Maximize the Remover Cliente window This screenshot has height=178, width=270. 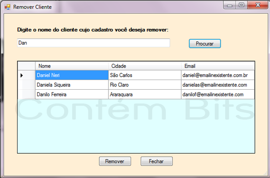tap(241, 5)
